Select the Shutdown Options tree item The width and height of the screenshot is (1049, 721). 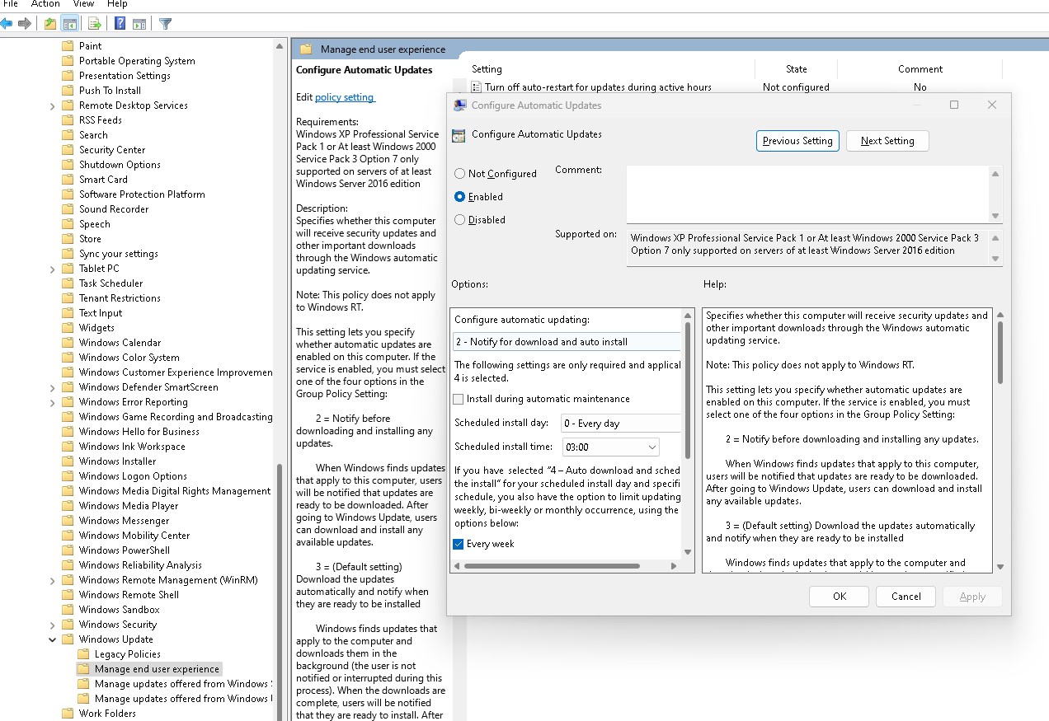click(x=120, y=165)
